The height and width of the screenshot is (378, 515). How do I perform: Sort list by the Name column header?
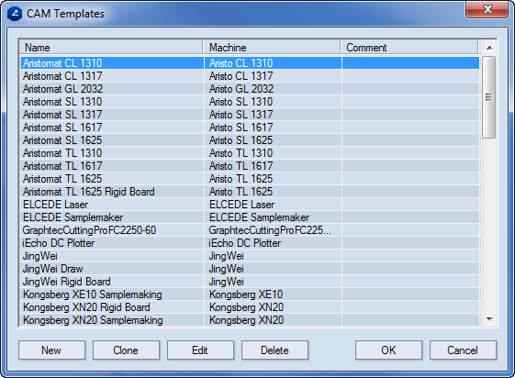coord(111,48)
